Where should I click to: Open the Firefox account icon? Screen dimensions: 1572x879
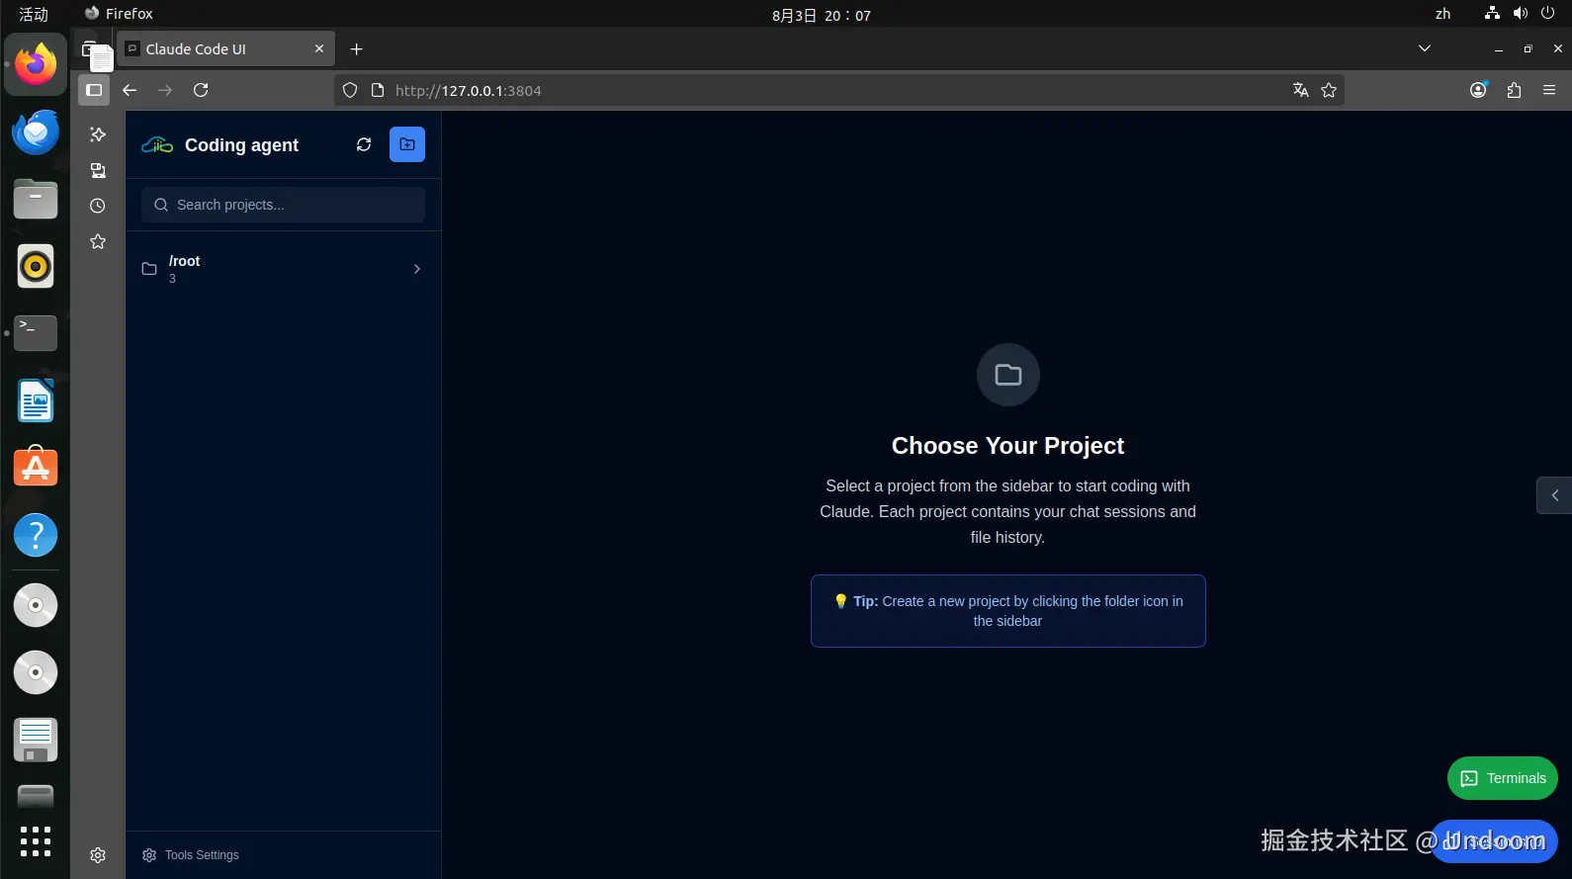point(1478,90)
